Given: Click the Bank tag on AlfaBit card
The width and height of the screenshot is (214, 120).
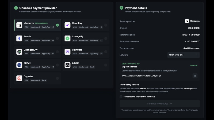Looking at the screenshot, I should pos(92,67).
